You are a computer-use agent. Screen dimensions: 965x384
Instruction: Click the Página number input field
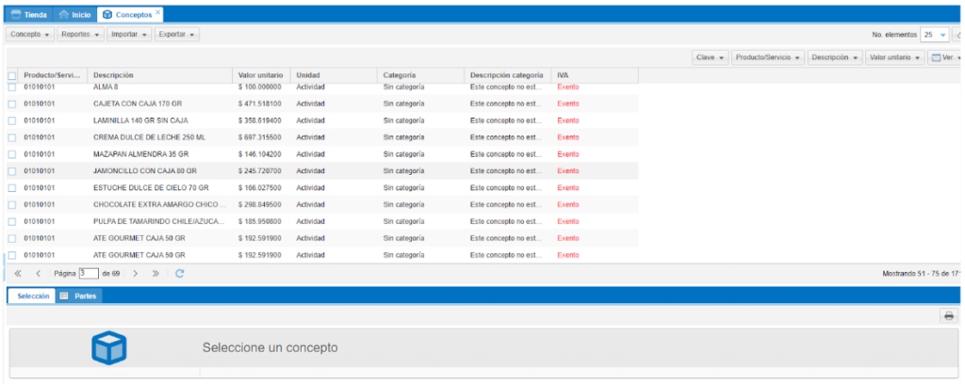pos(89,273)
